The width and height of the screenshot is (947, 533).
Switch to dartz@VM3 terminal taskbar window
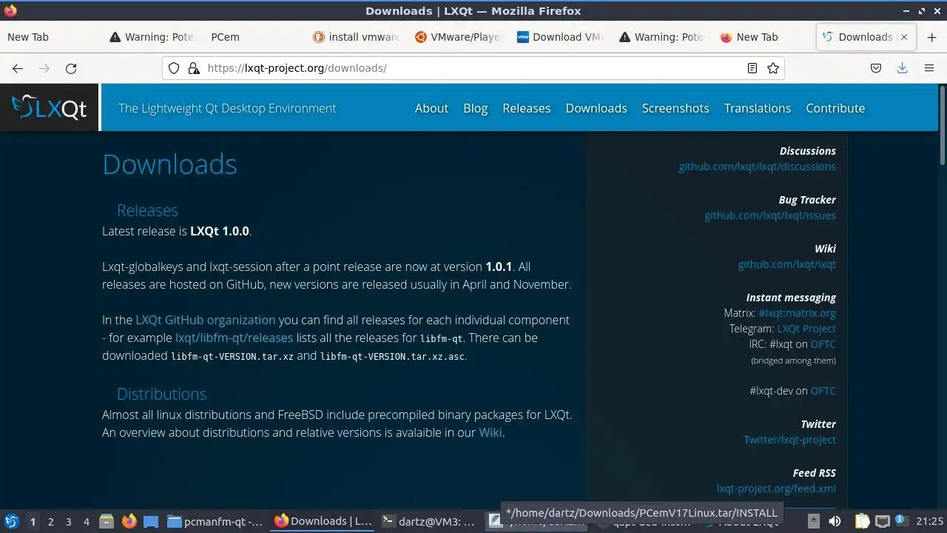(x=429, y=521)
